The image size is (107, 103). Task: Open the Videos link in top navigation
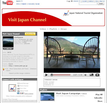18,4
